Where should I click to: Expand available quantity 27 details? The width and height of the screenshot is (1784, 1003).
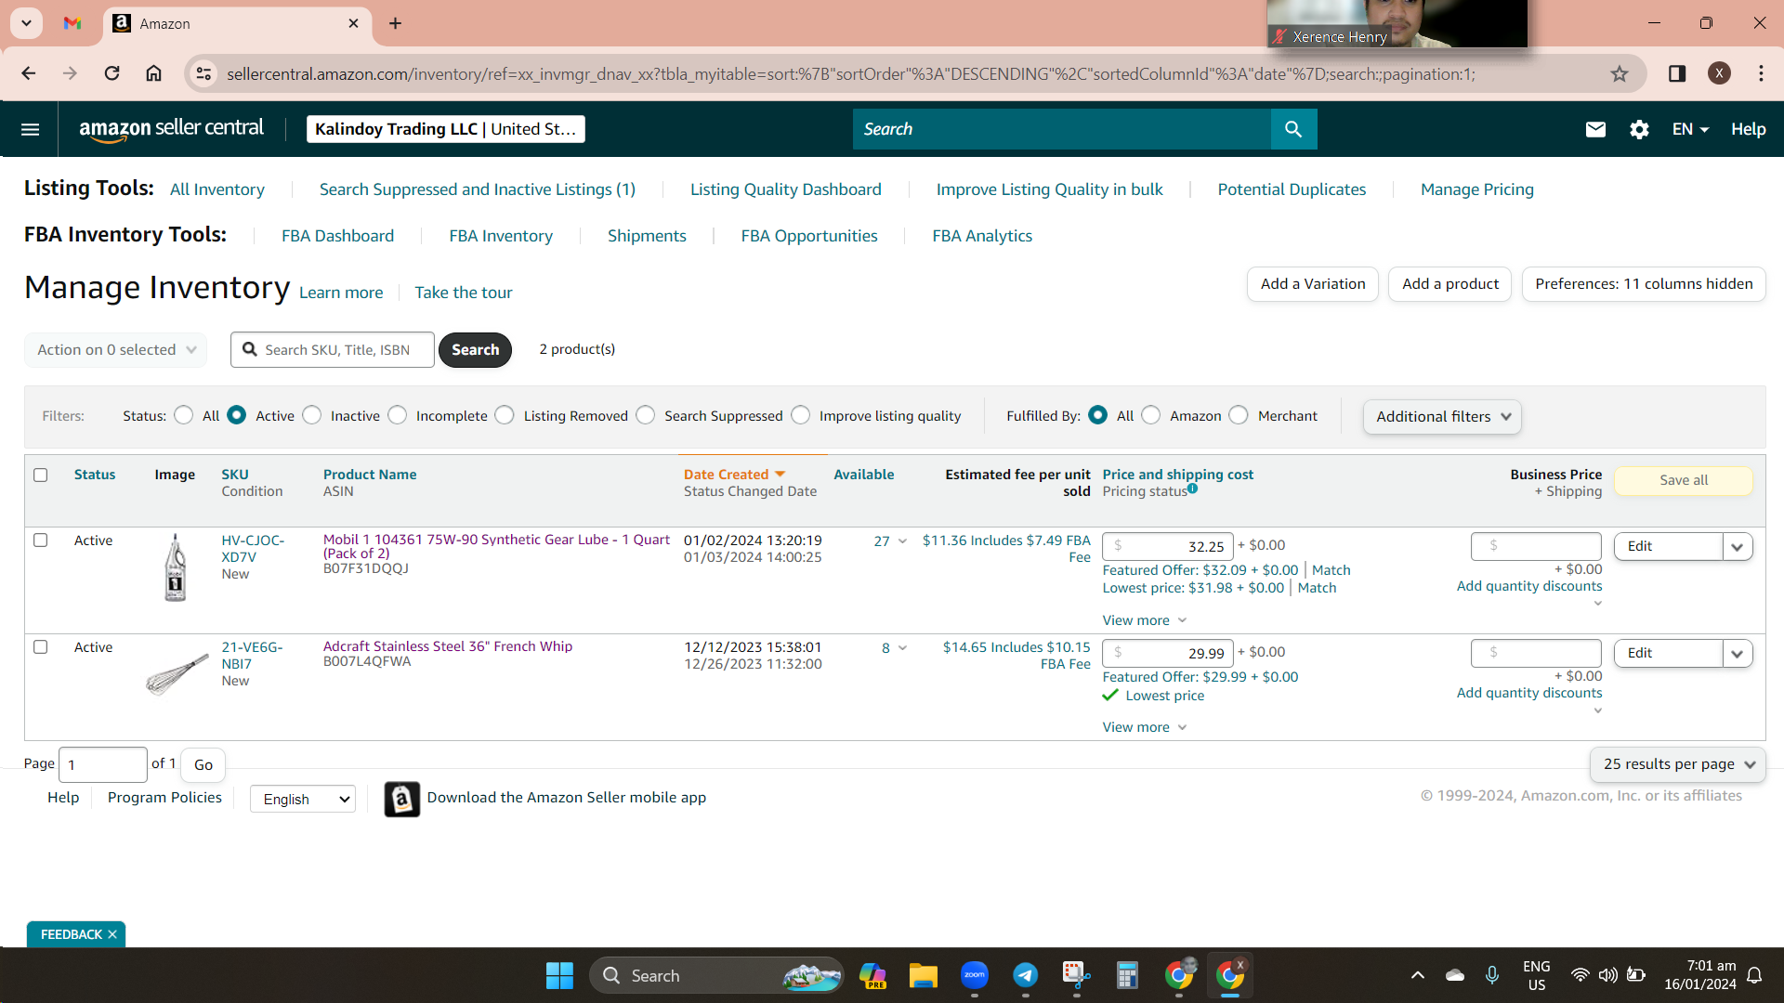click(890, 541)
